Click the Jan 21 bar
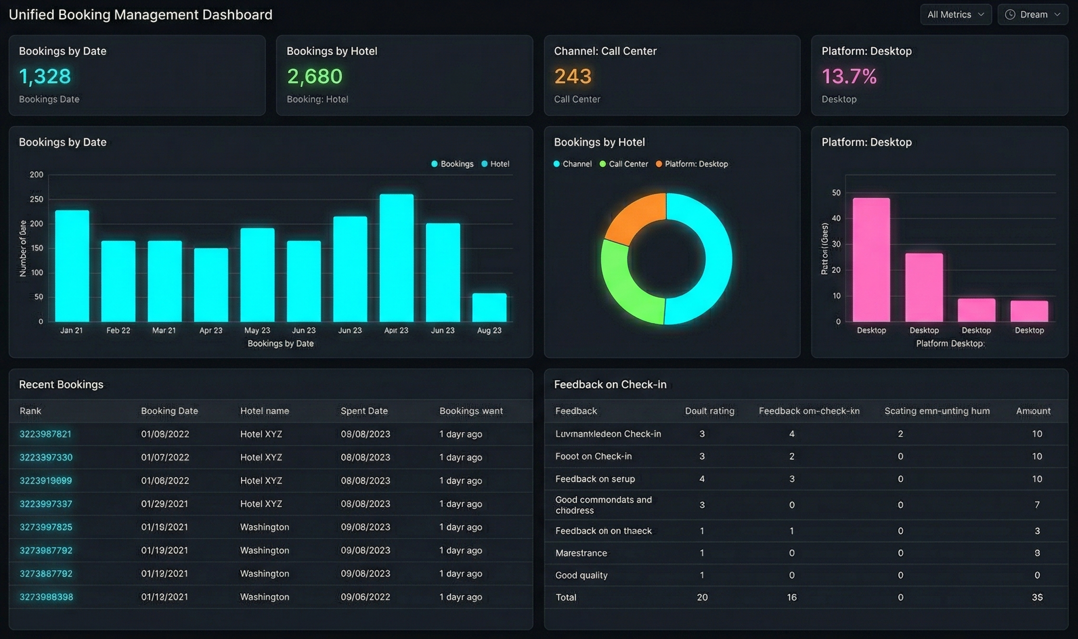This screenshot has width=1078, height=639. tap(72, 266)
